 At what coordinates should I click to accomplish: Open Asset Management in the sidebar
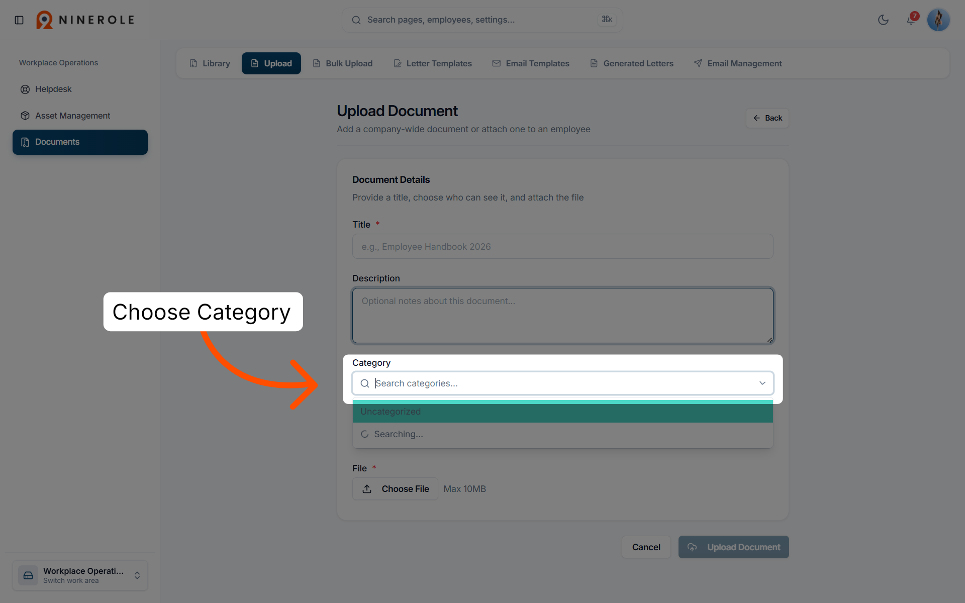80,116
